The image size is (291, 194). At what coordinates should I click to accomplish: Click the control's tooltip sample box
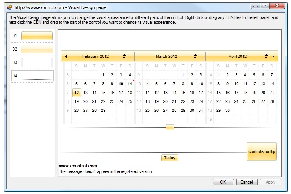[262, 151]
